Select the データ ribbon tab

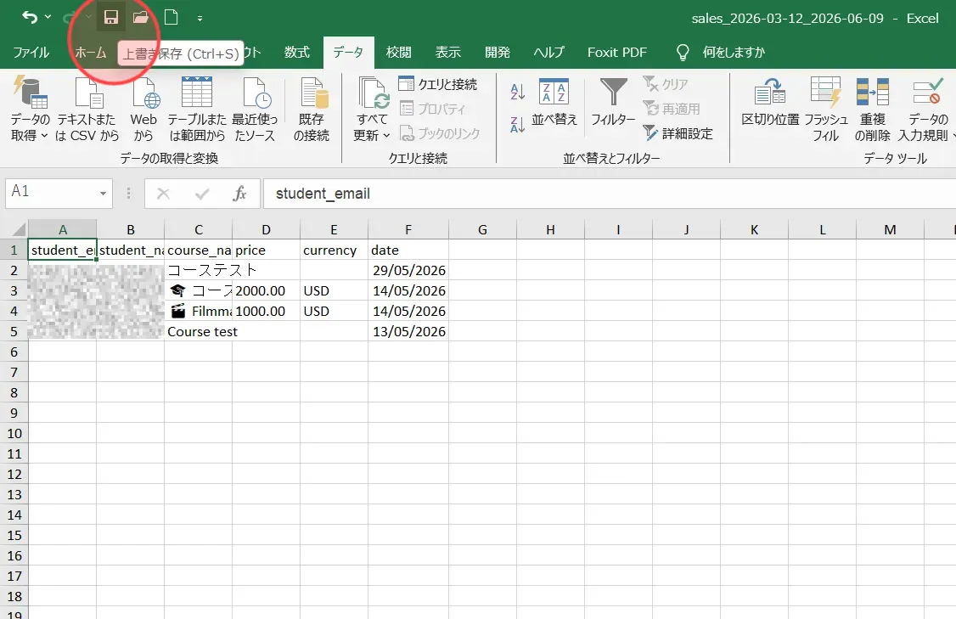coord(348,53)
